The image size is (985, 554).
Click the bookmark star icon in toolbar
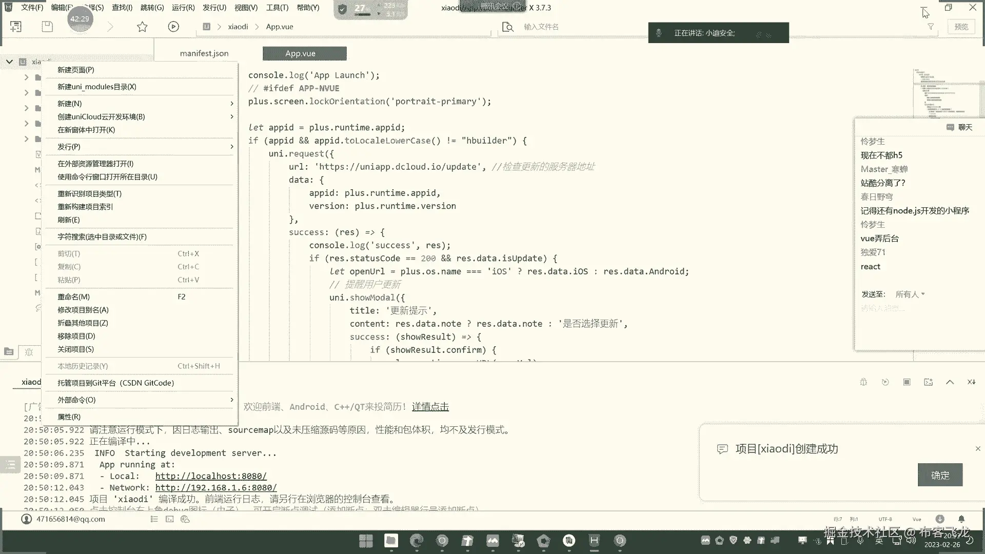(x=142, y=27)
